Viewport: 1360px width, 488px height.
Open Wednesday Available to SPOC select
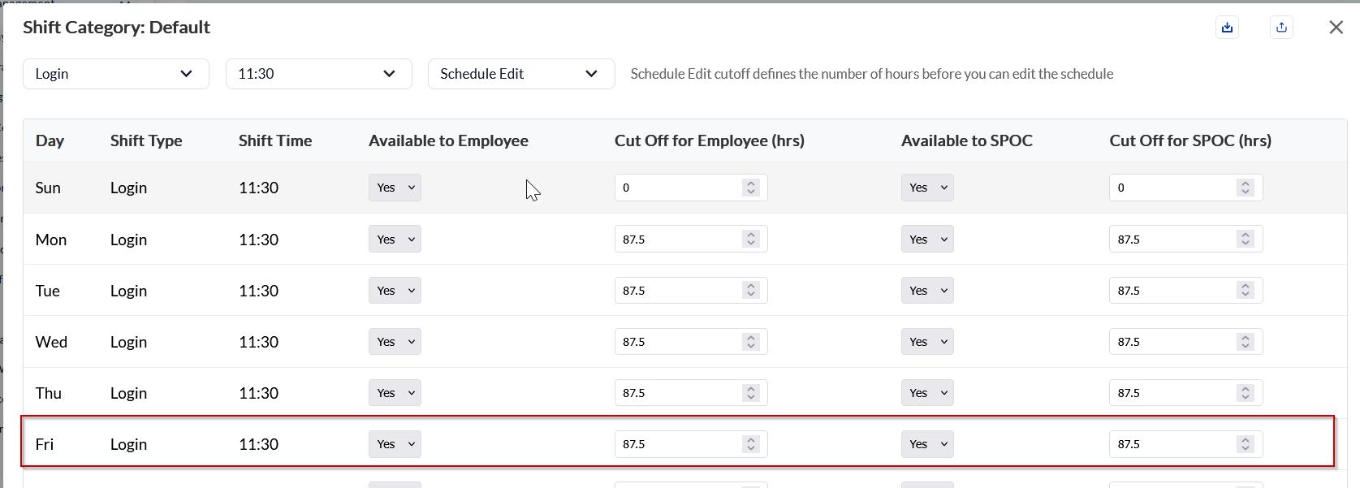(927, 342)
